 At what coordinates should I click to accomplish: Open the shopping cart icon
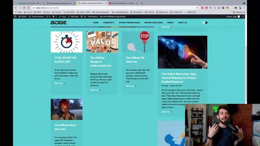coord(204,23)
